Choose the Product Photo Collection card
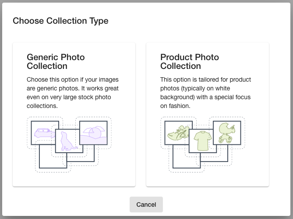 [x=208, y=115]
